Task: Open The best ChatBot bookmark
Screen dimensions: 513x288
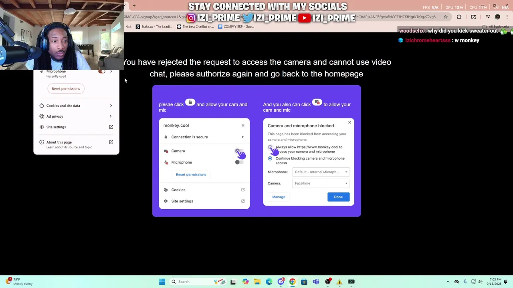Action: [196, 27]
